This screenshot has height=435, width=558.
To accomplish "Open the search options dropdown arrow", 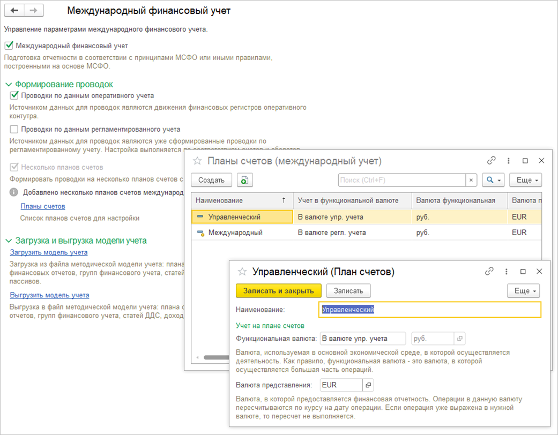I will point(499,181).
